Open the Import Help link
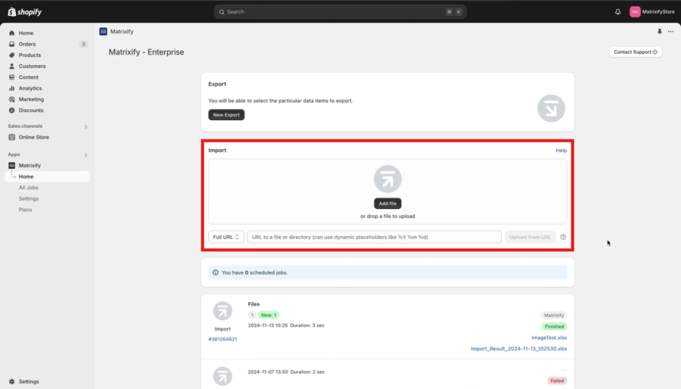The height and width of the screenshot is (389, 681). [x=561, y=150]
